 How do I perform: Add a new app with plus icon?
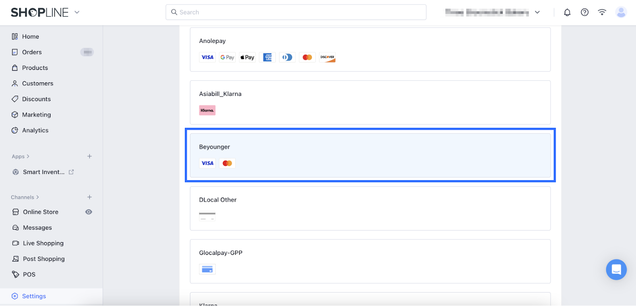89,156
